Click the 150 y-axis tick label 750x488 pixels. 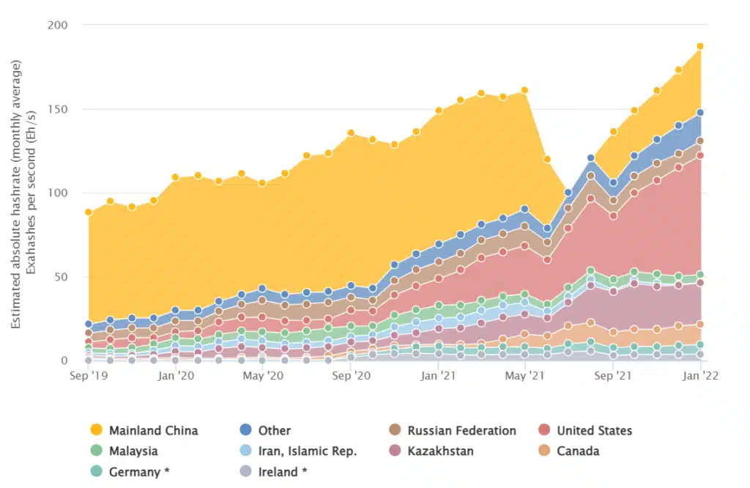(57, 109)
